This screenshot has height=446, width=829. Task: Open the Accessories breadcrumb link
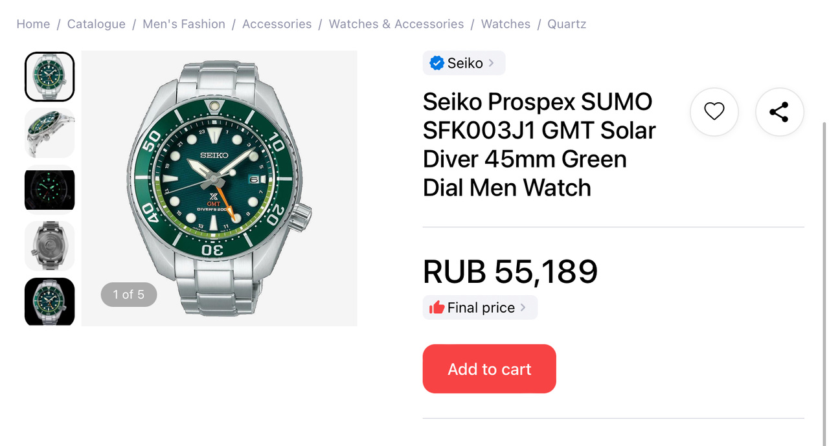point(277,24)
